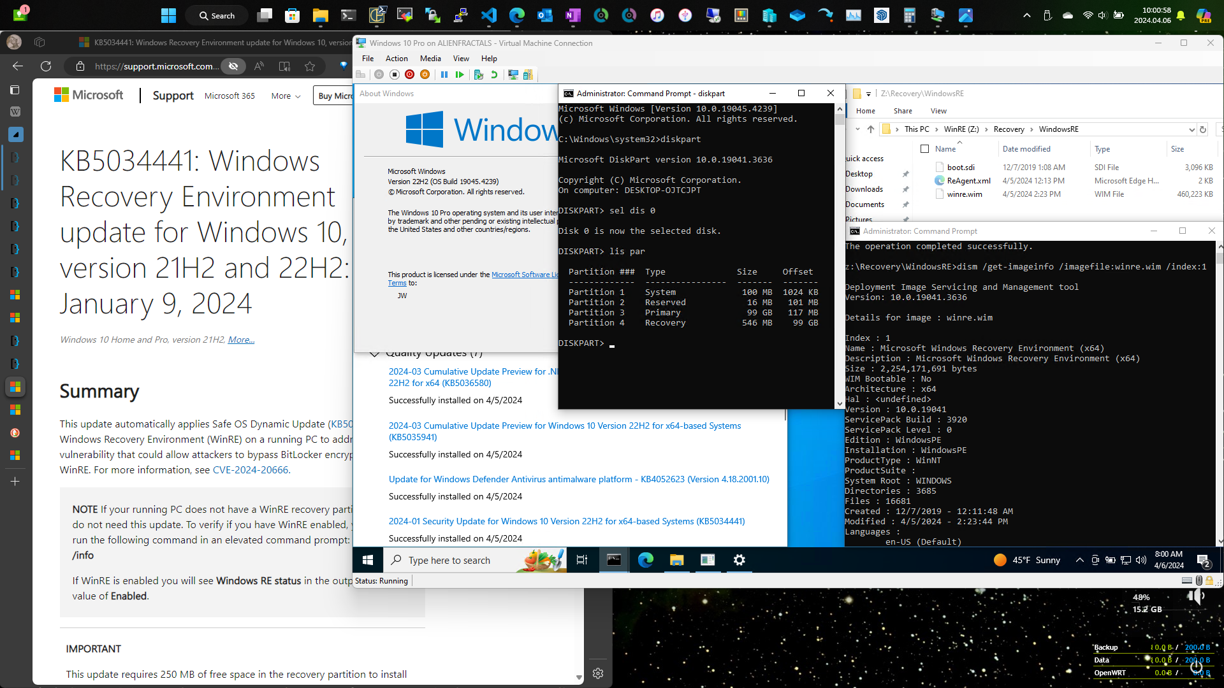The width and height of the screenshot is (1224, 688).
Task: Open the Edge split screen toggle
Action: pyautogui.click(x=284, y=66)
